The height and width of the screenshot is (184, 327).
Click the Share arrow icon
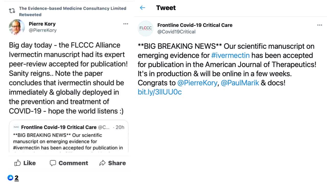coord(102,163)
